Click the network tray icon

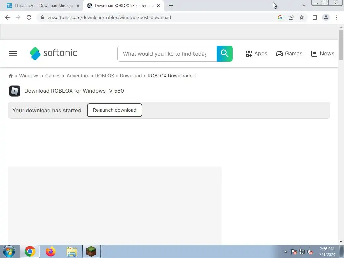302,252
